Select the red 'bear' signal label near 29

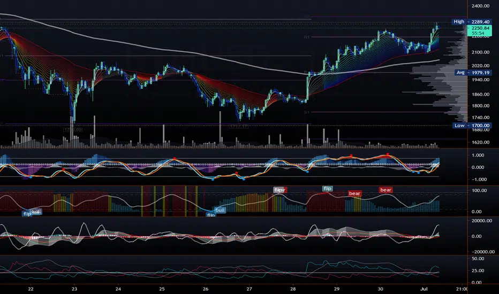tap(354, 194)
